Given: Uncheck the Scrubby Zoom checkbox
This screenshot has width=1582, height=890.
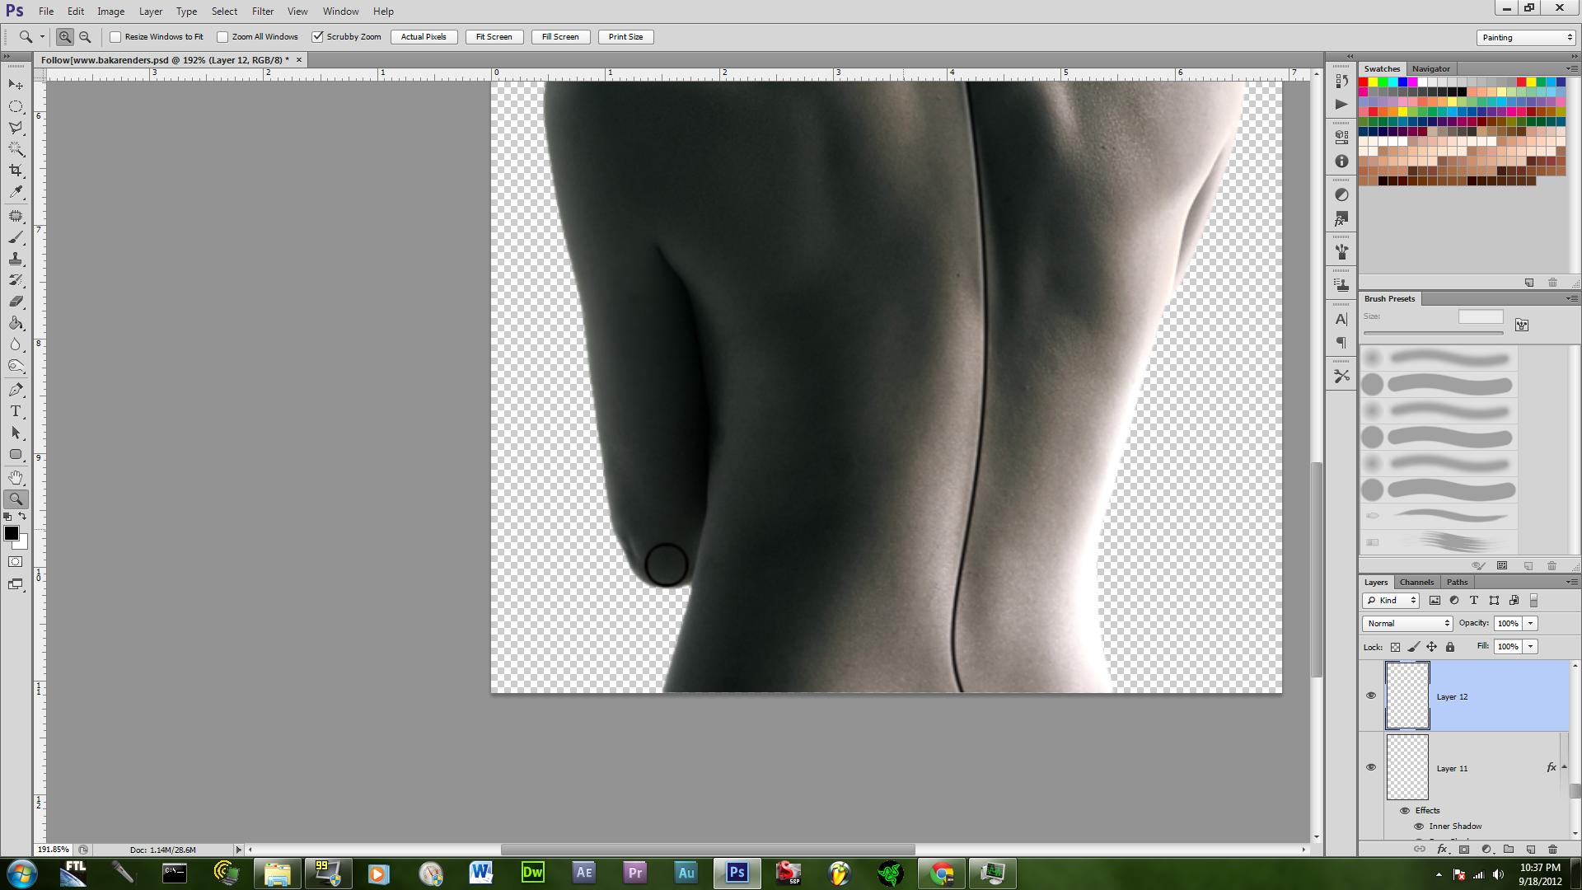Looking at the screenshot, I should (317, 37).
